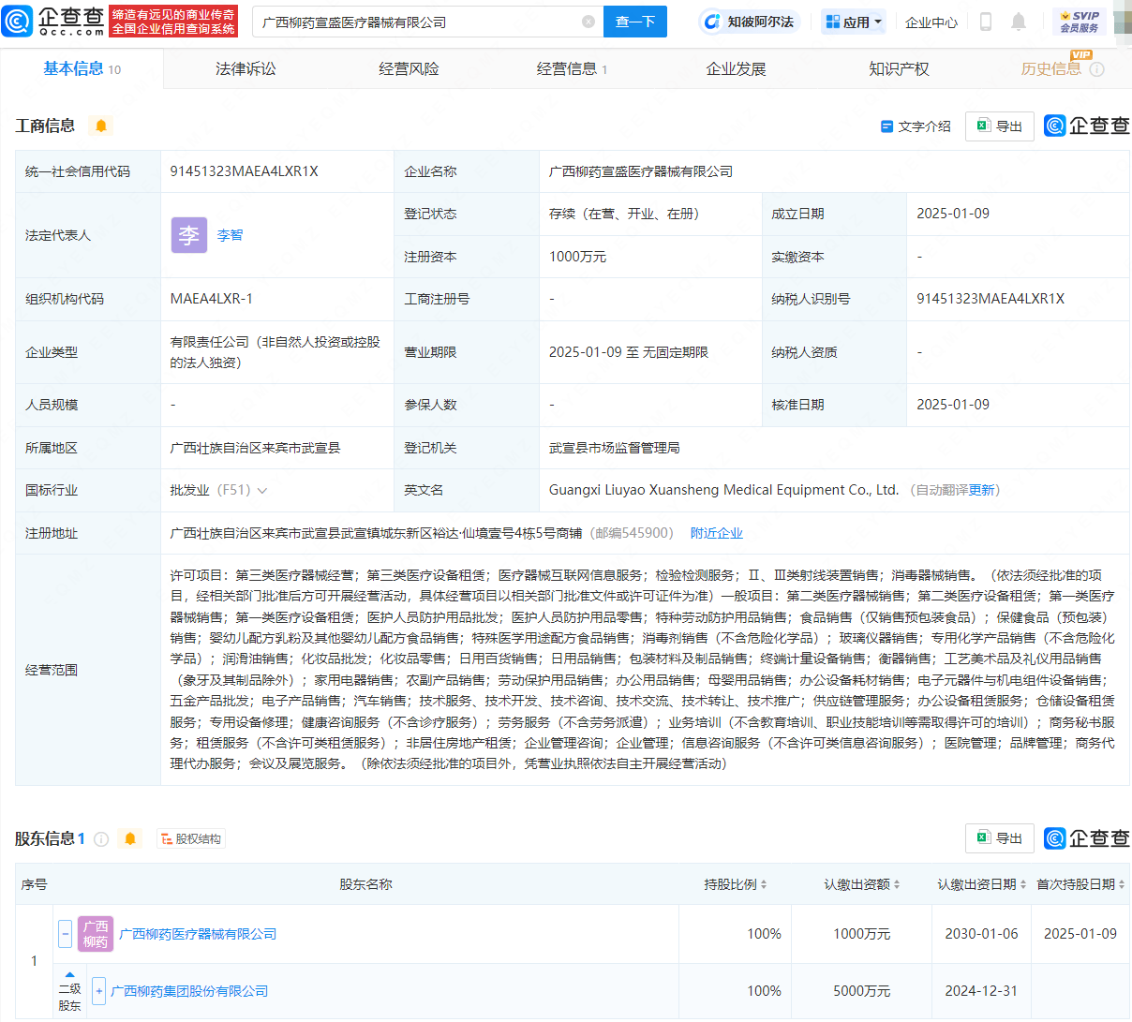Screen dimensions: 1132x1022
Task: Click the 李 avatar of the legal representative
Action: 188,235
